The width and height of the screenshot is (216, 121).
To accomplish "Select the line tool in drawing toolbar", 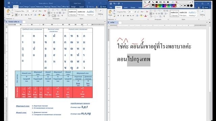I will pyautogui.click(x=153, y=2).
